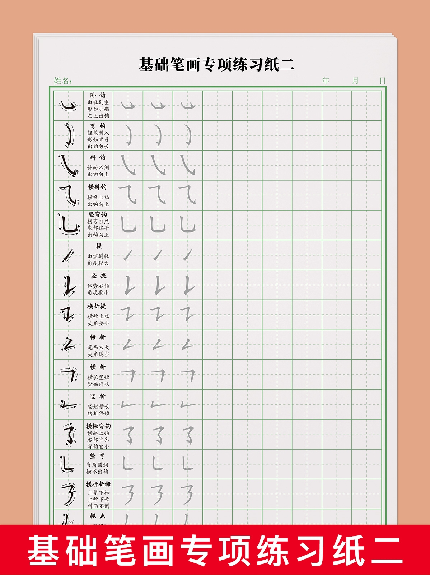Select the black 卧钩 stroke diagram with arrows
Image resolution: width=430 pixels, height=575 pixels.
(x=69, y=106)
